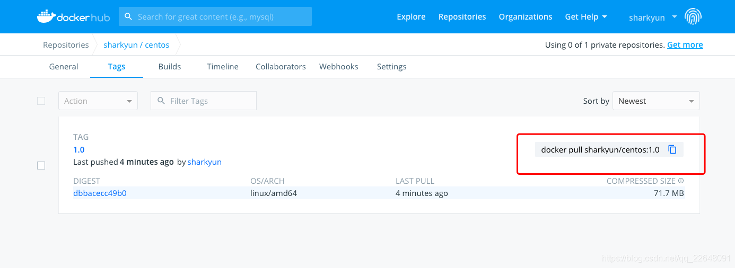This screenshot has width=735, height=268.
Task: Open the Timeline tab
Action: (x=223, y=67)
